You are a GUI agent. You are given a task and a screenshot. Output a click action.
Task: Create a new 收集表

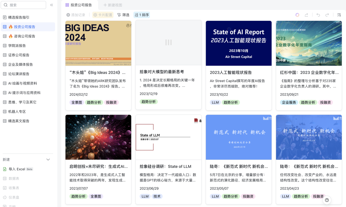click(11, 188)
